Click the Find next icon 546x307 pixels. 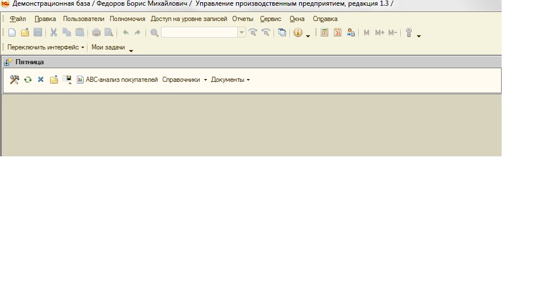253,33
